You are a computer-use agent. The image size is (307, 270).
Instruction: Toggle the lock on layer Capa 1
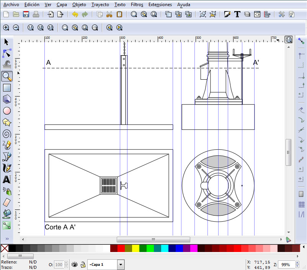(83, 264)
